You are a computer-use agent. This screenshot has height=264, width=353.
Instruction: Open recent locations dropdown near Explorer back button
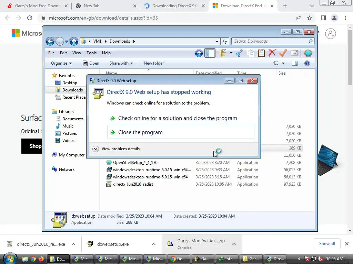(67, 42)
